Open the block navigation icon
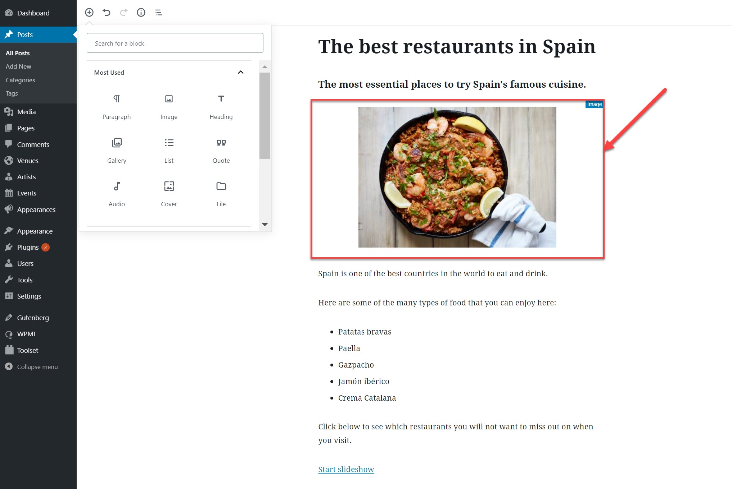Viewport: 732px width, 489px height. click(158, 13)
